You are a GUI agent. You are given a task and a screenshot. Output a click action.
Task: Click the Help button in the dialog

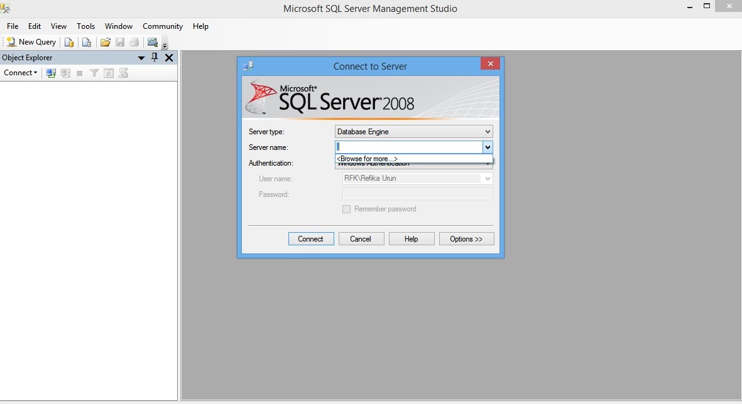pyautogui.click(x=412, y=238)
